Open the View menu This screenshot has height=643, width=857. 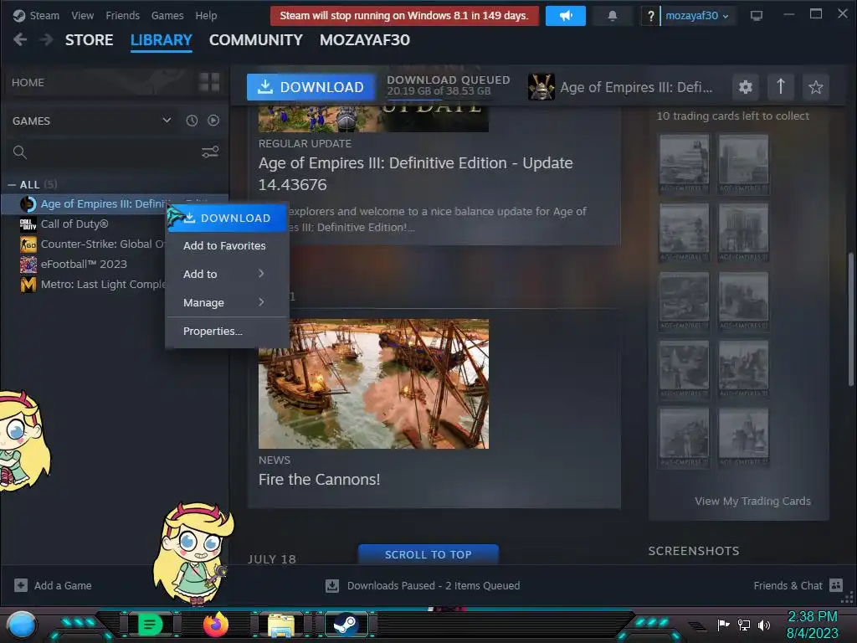coord(83,16)
